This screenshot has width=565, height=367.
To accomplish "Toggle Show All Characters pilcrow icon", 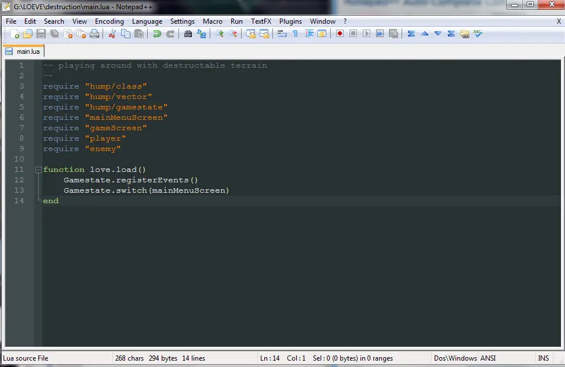I will 295,34.
